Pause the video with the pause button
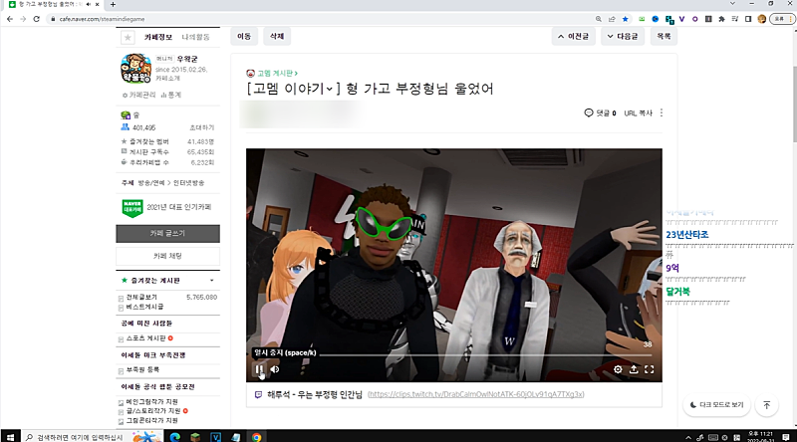 (259, 369)
